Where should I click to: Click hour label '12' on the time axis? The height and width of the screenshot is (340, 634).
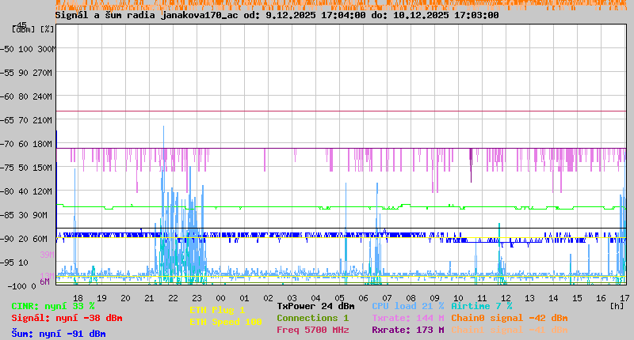click(x=506, y=298)
